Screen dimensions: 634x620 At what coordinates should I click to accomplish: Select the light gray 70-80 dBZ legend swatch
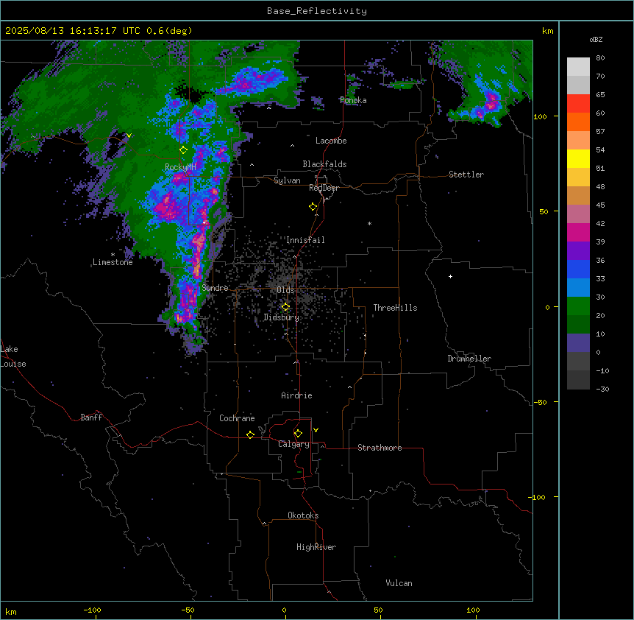[578, 66]
